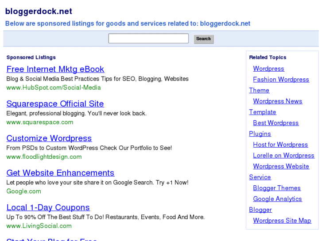
Task: Select Fashion Wordpress related topic
Action: click(281, 80)
